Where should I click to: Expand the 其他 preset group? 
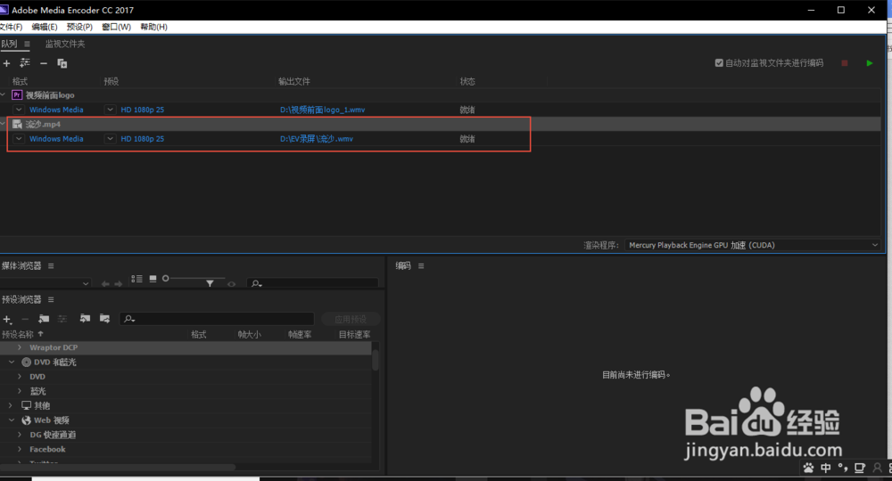coord(10,405)
